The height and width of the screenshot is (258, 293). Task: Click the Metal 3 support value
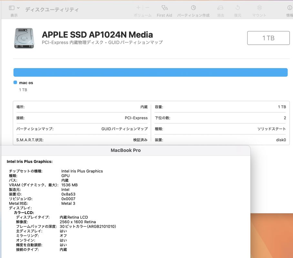point(68,203)
